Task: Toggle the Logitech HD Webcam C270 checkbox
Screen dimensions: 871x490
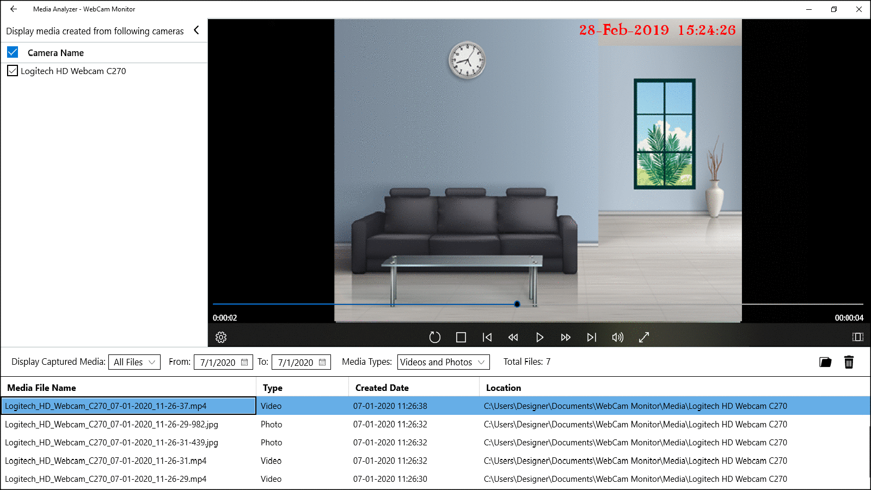Action: coord(13,71)
